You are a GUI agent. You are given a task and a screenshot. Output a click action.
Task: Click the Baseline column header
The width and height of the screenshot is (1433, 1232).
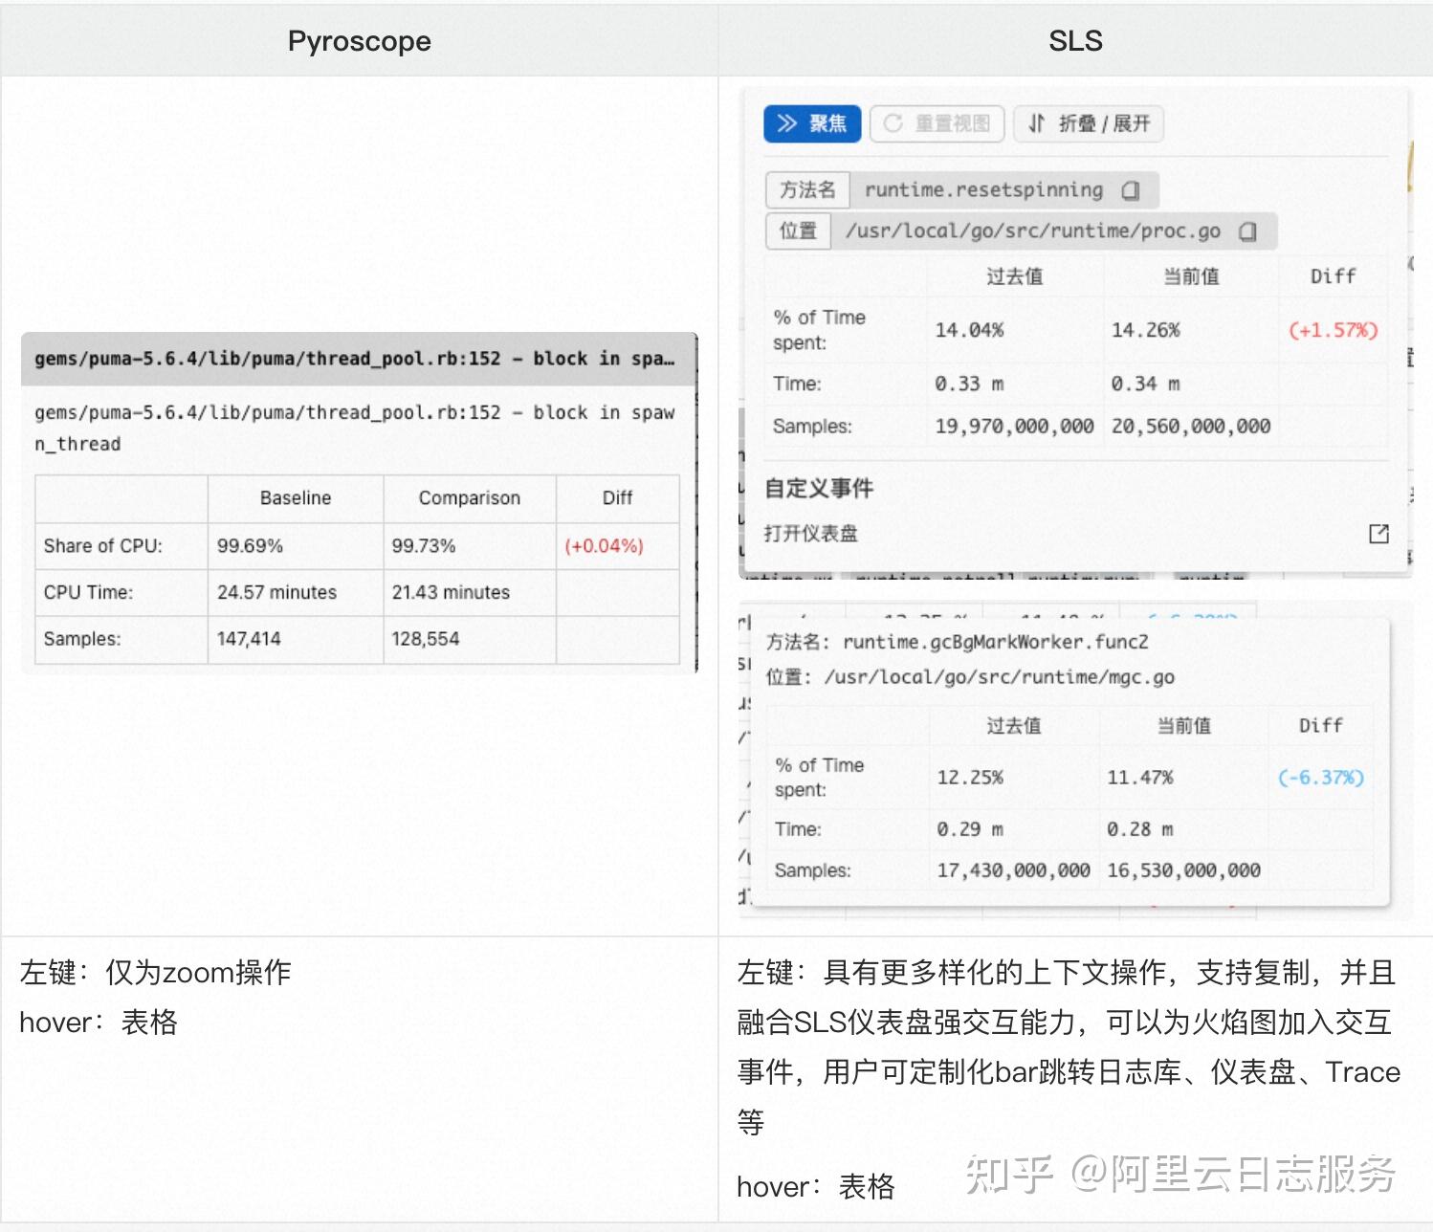(x=296, y=498)
